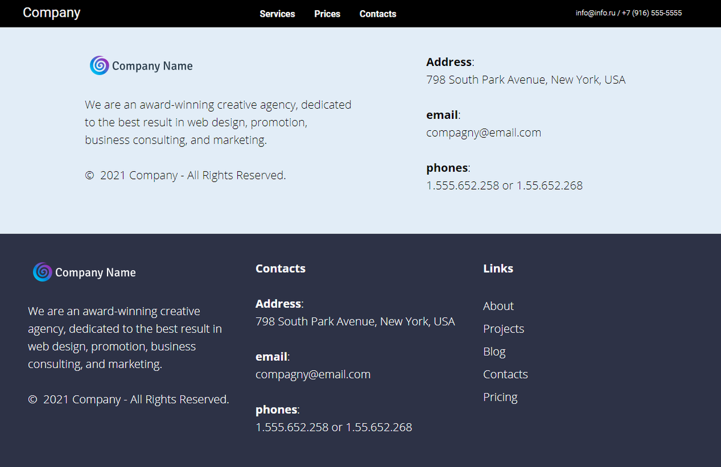The height and width of the screenshot is (467, 721).
Task: Click the 798 South Park Avenue address in the light section
Action: tap(526, 80)
